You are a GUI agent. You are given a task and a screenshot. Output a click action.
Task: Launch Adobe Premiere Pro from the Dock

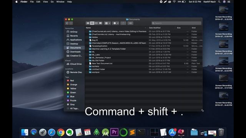115,132
